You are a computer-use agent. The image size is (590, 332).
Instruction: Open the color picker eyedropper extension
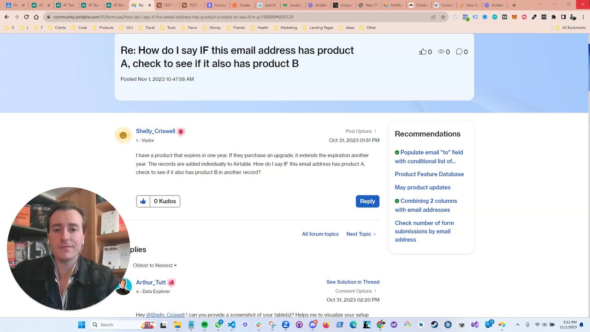[x=534, y=17]
